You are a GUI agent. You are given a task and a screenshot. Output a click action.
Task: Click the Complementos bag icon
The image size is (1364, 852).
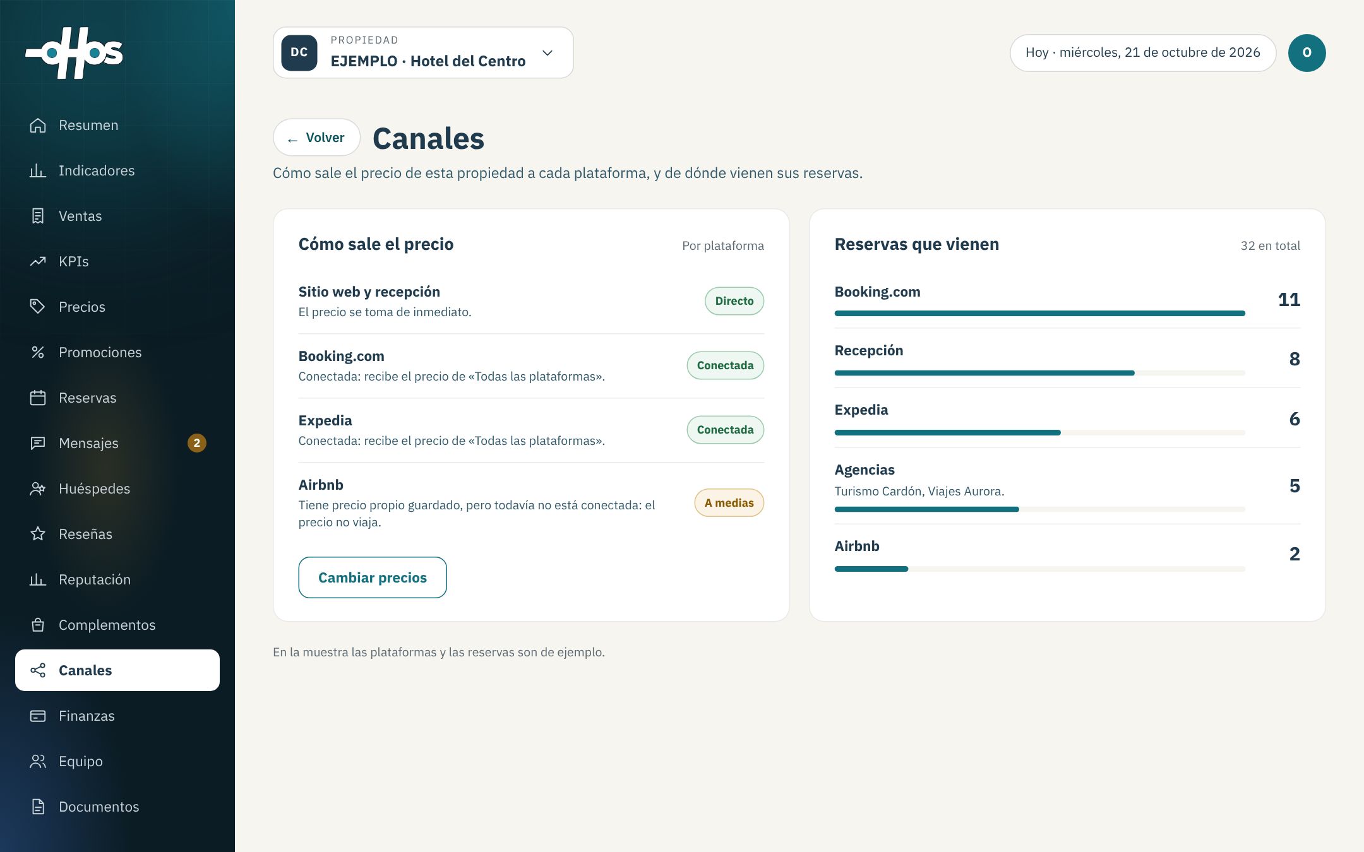38,625
